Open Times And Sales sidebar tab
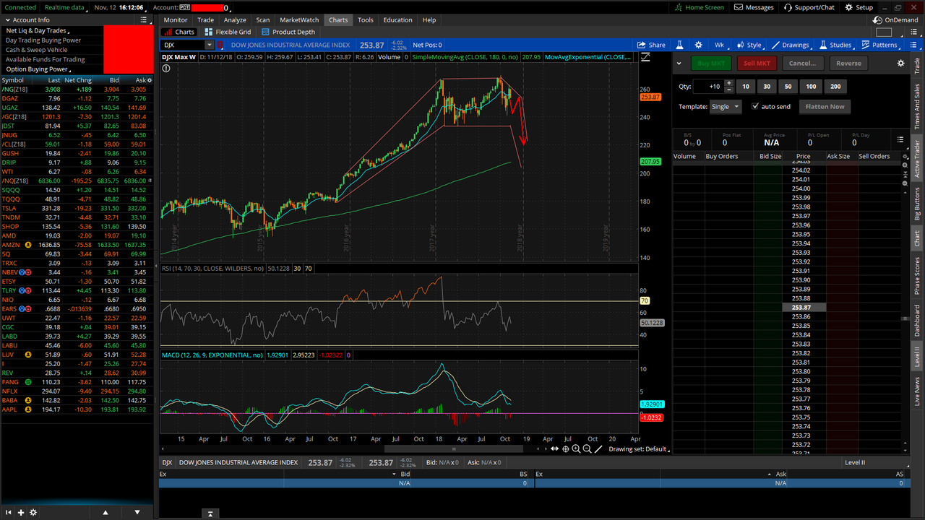Screen dimensions: 925x520 tap(918, 106)
